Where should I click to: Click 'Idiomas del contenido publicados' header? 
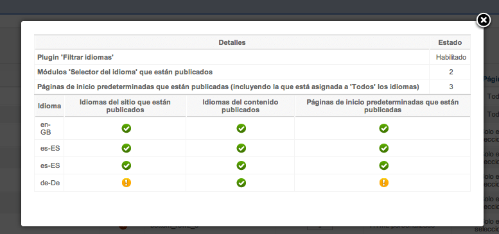(241, 106)
